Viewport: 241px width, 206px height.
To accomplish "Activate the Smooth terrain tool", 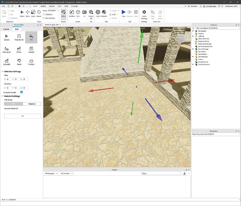I will pos(7,62).
